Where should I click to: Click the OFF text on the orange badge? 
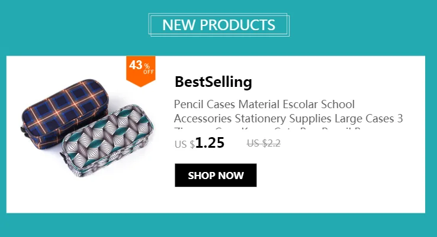pyautogui.click(x=149, y=72)
